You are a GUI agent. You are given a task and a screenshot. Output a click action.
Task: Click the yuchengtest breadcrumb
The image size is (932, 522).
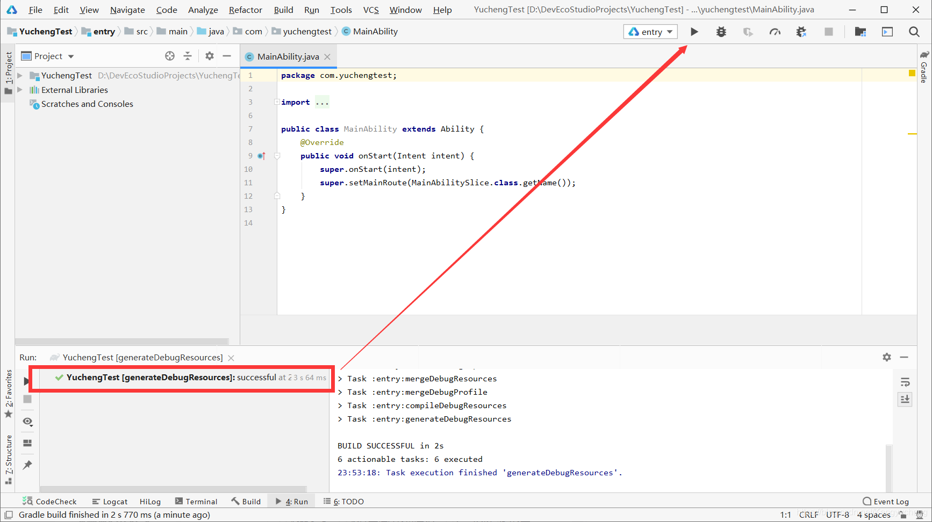coord(302,32)
